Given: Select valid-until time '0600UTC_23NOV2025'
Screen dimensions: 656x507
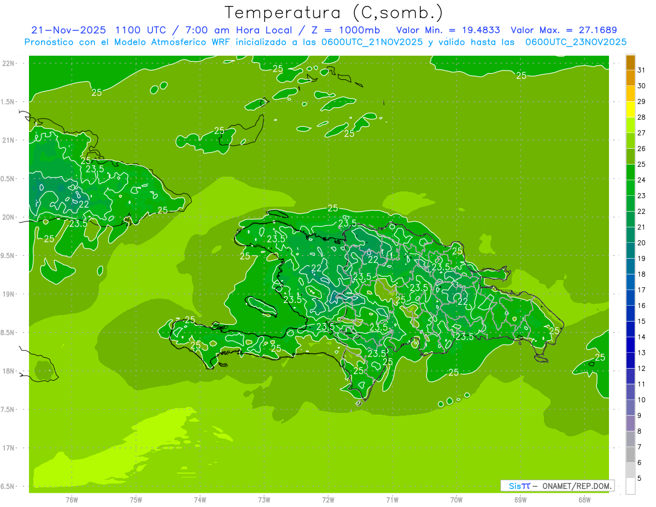Looking at the screenshot, I should (x=576, y=42).
